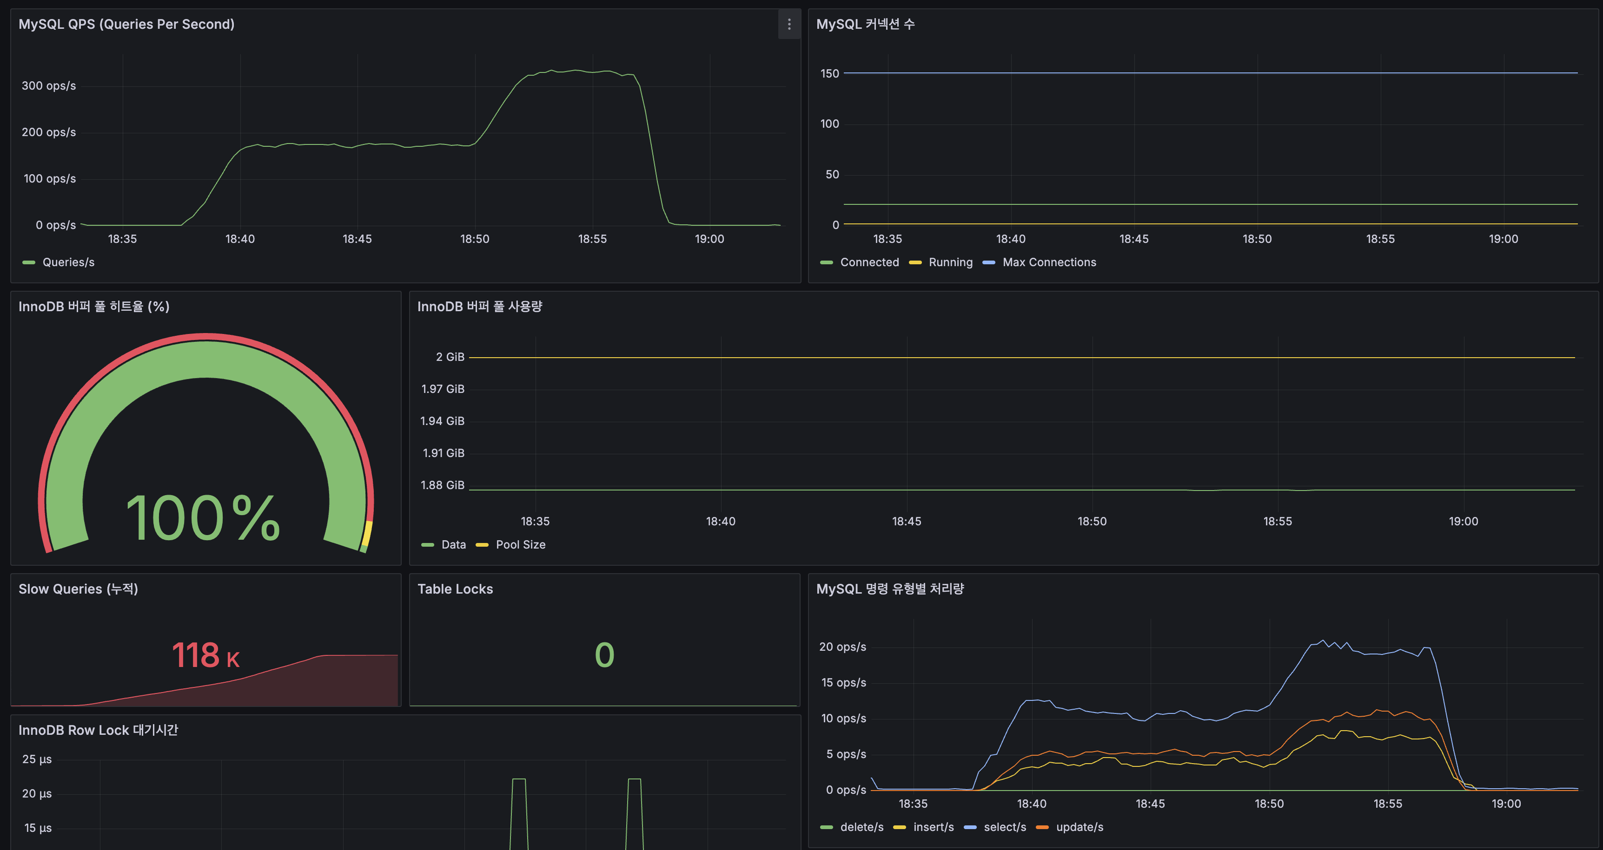Screen dimensions: 1603x850
Task: Hide the insert/s series
Action: pyautogui.click(x=934, y=827)
